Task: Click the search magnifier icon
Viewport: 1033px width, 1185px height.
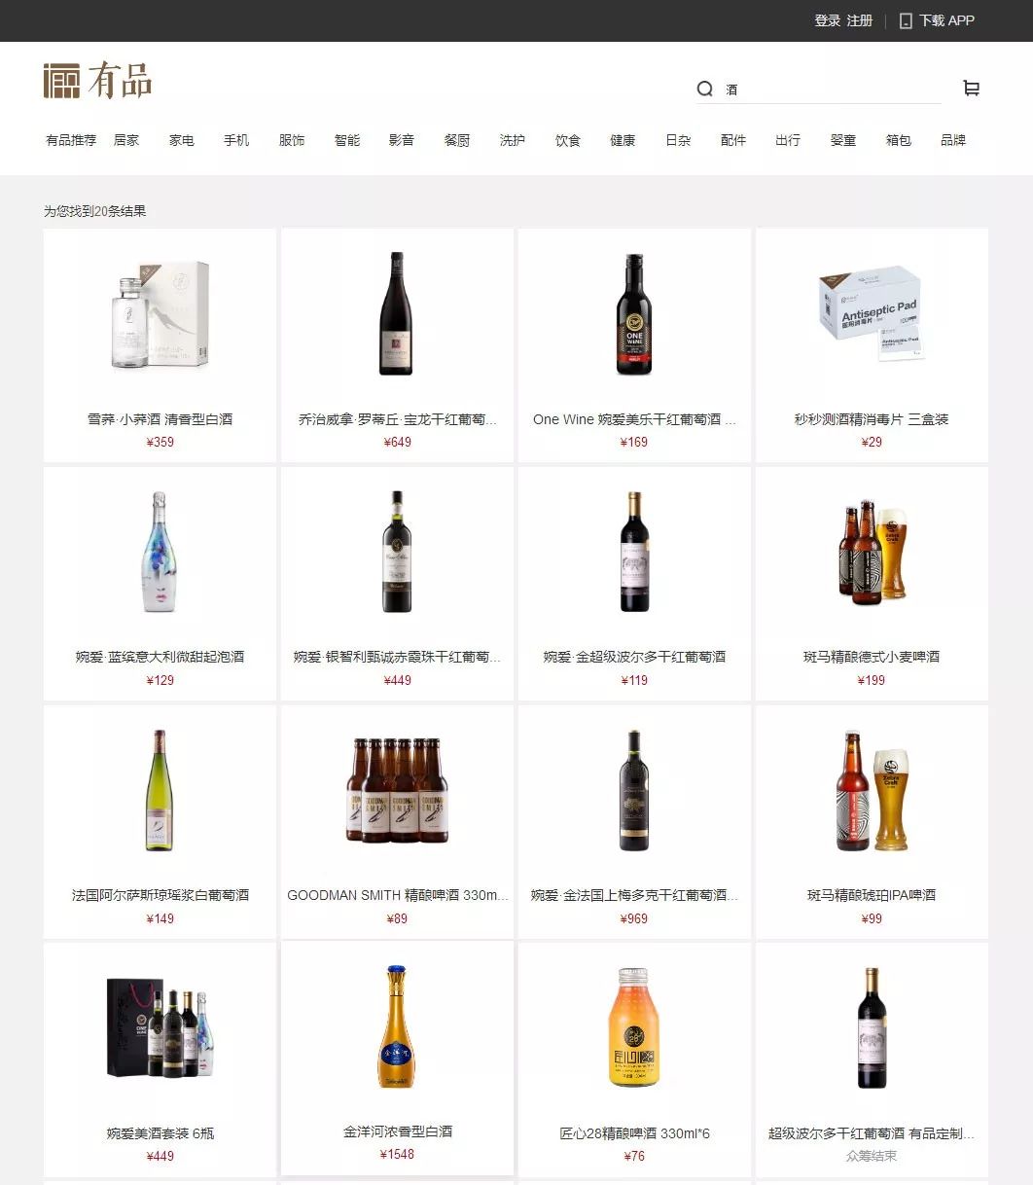Action: pos(705,90)
